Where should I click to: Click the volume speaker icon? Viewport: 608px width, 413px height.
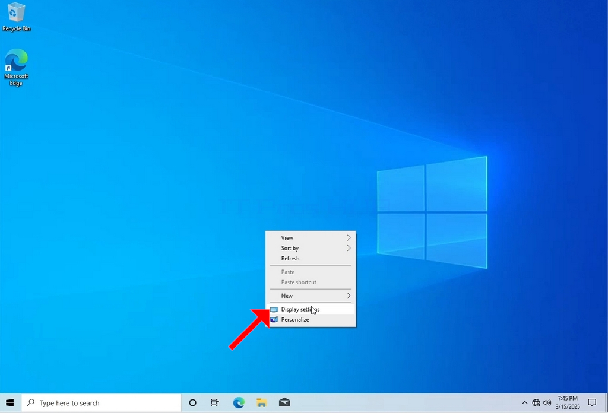[x=547, y=403]
